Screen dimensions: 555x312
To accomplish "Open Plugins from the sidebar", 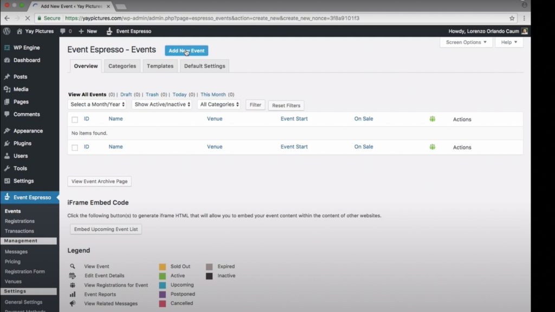I will pos(22,144).
